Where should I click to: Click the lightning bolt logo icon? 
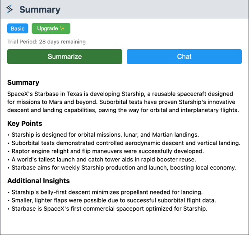click(x=9, y=9)
